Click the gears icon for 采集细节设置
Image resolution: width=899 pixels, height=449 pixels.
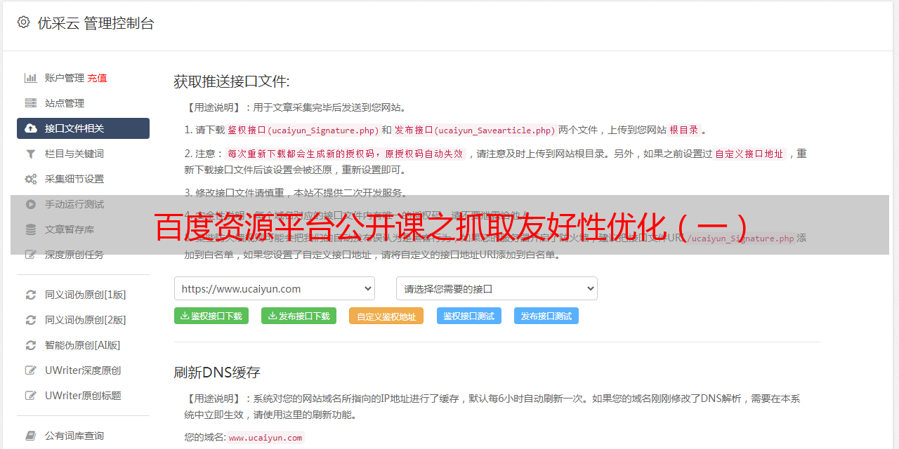31,179
